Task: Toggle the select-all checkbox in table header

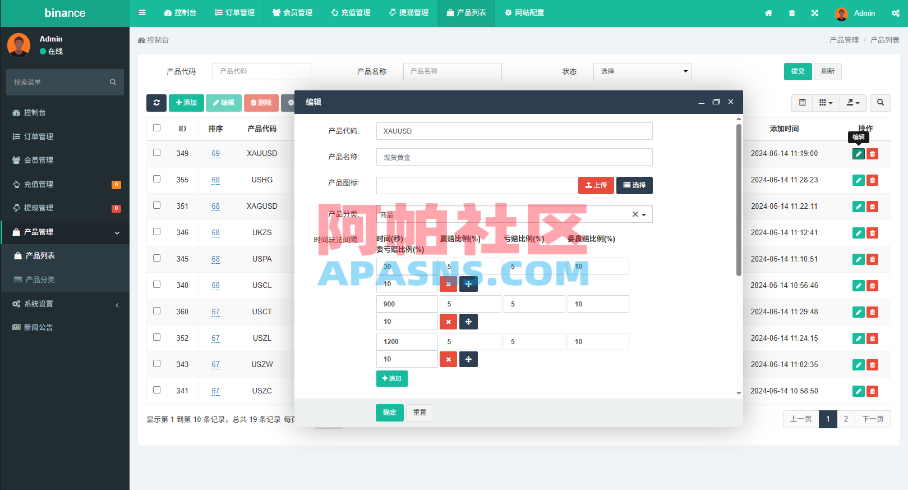Action: click(x=156, y=128)
